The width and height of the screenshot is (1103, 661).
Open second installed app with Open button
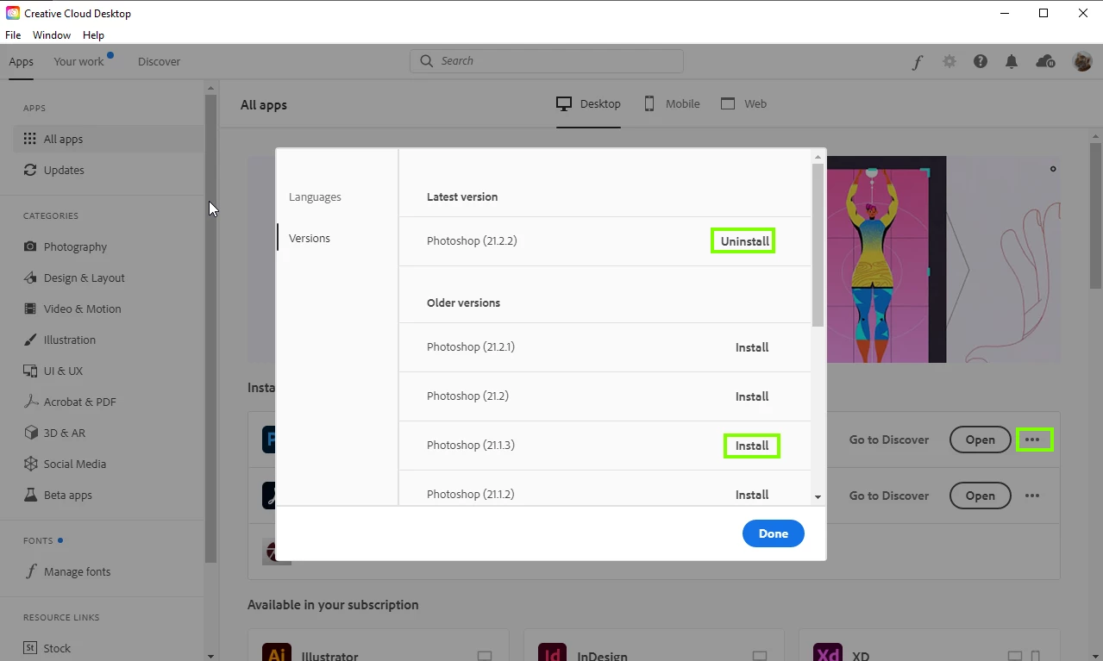980,496
